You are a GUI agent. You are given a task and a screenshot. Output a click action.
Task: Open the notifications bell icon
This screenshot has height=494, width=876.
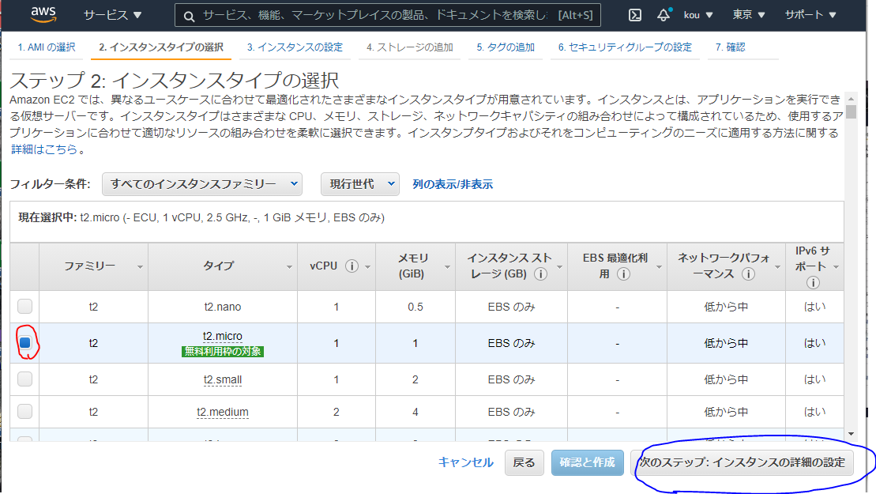(x=664, y=15)
